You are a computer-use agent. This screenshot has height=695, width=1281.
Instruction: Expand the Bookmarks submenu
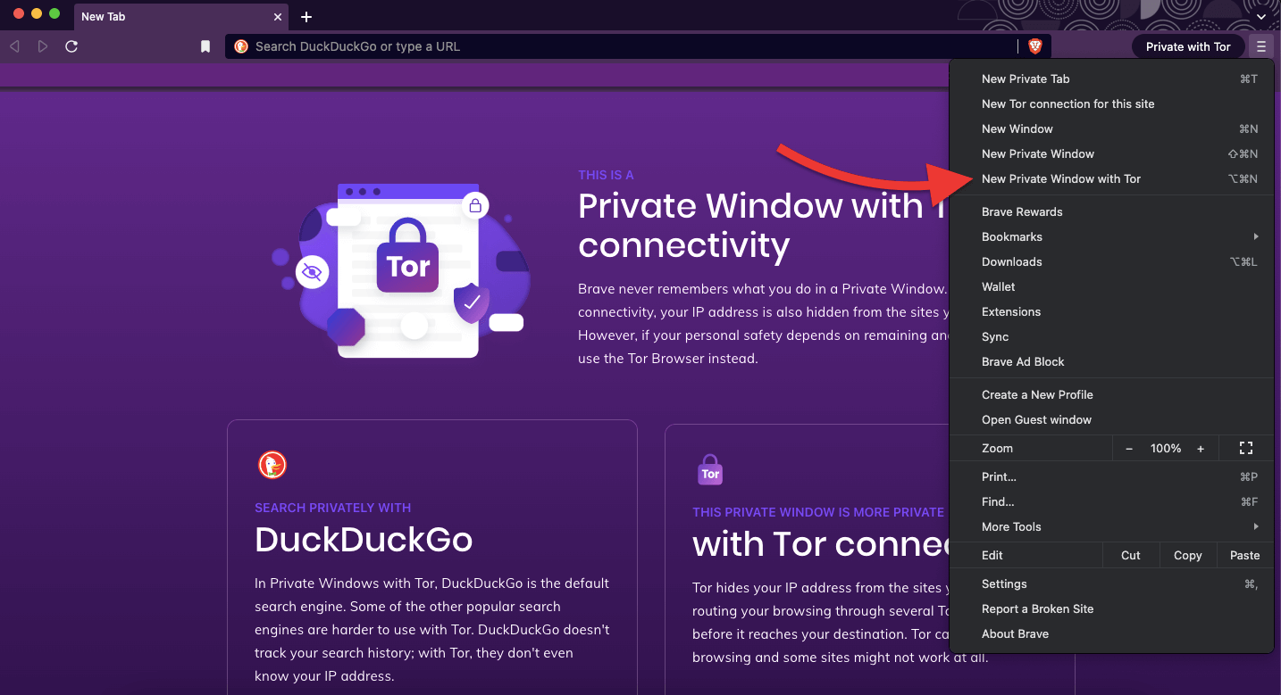coord(1012,236)
